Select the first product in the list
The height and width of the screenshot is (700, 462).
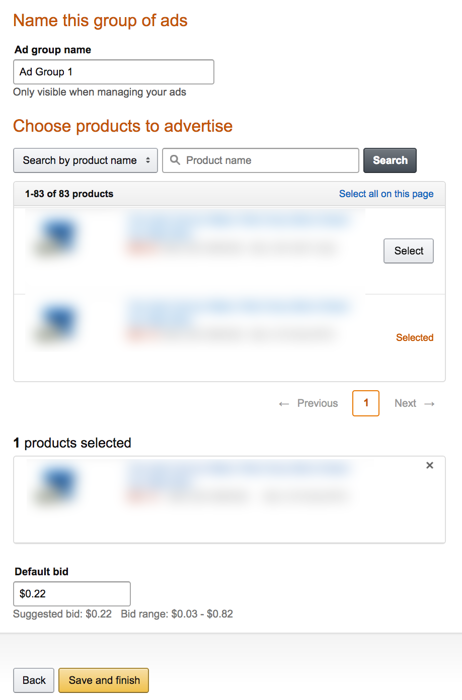point(409,251)
